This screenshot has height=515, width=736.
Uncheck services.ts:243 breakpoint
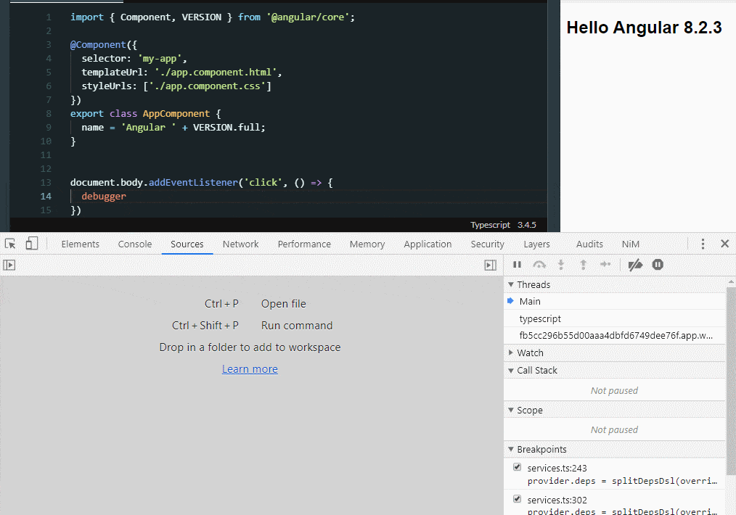[517, 467]
